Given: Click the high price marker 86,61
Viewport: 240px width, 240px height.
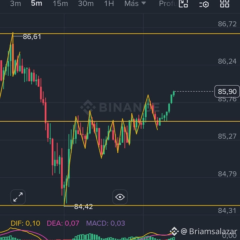Looking at the screenshot, I should click(x=32, y=37).
